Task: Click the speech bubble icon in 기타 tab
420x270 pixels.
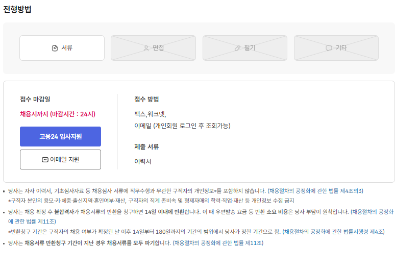Action: [x=329, y=48]
